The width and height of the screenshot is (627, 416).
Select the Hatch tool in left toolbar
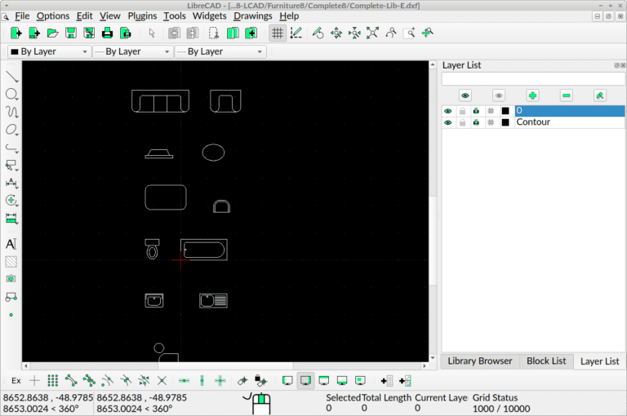(11, 262)
